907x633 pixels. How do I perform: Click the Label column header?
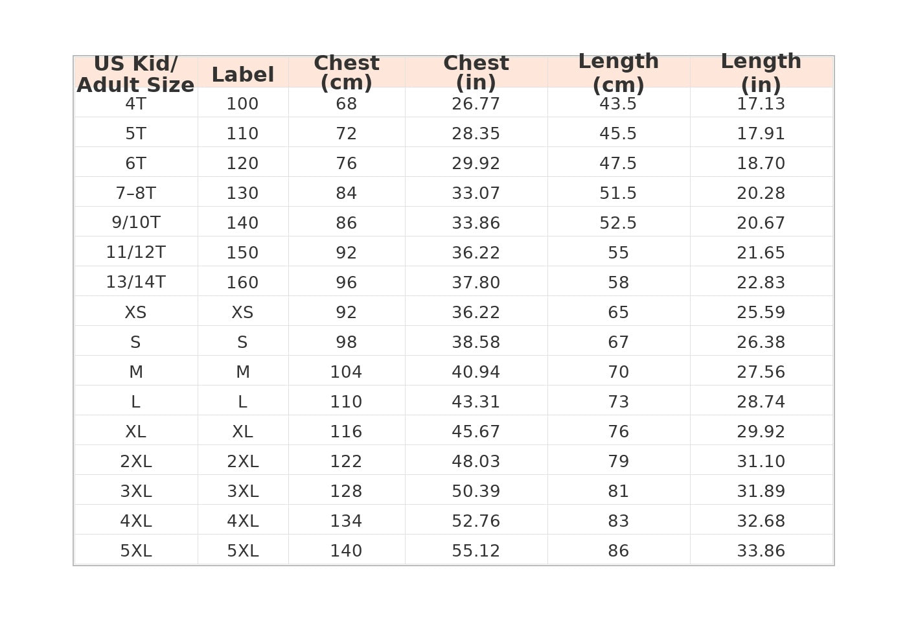(243, 72)
